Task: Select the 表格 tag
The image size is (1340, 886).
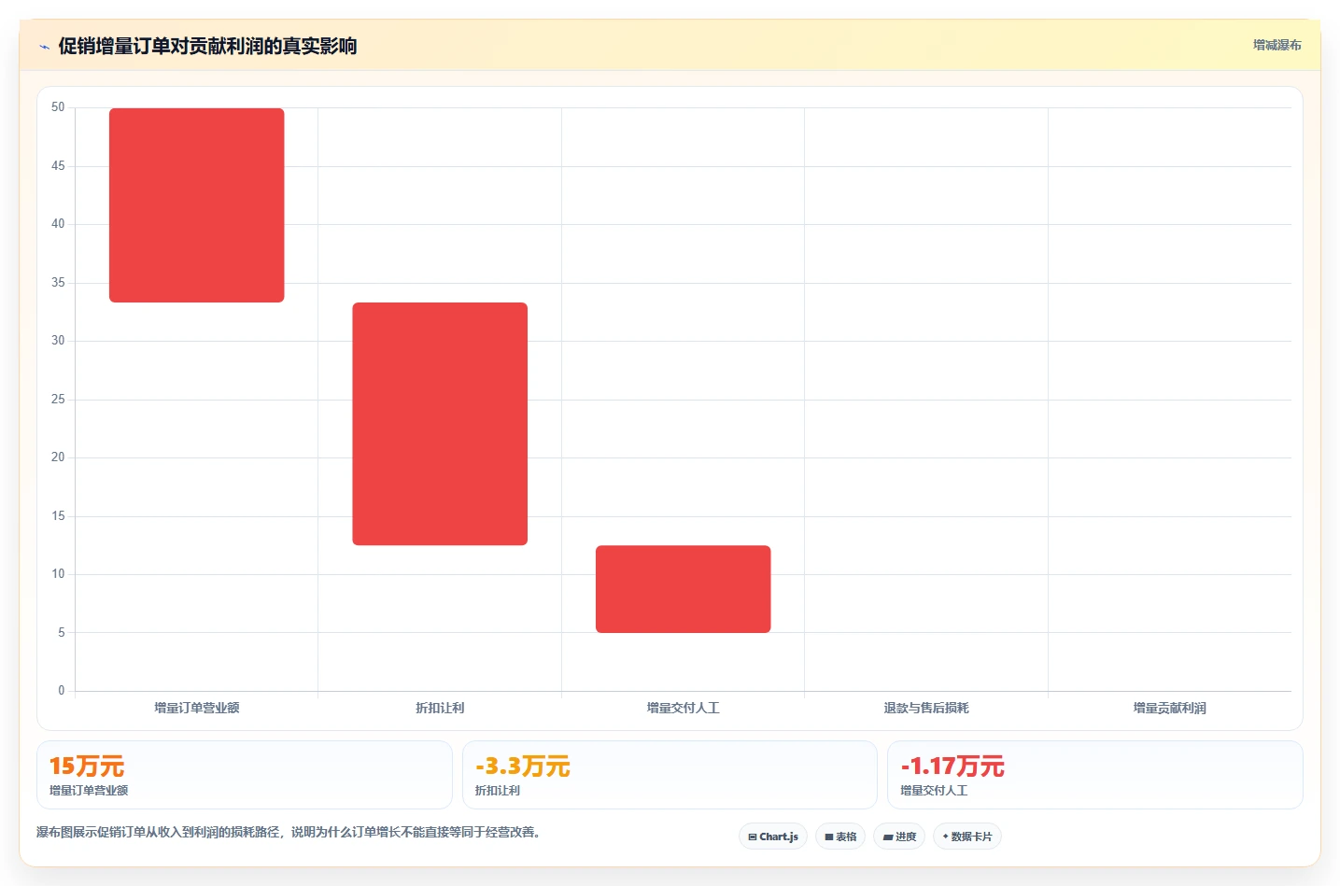Action: coord(840,837)
